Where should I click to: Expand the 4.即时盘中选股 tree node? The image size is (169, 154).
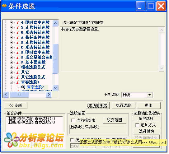[11, 22]
